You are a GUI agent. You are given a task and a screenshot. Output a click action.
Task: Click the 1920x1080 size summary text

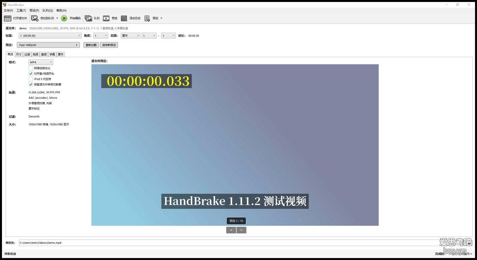coord(49,124)
